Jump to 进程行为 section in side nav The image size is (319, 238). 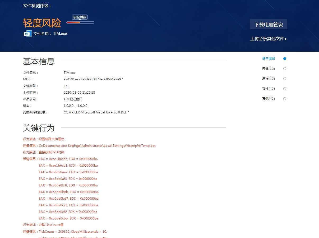(x=269, y=79)
